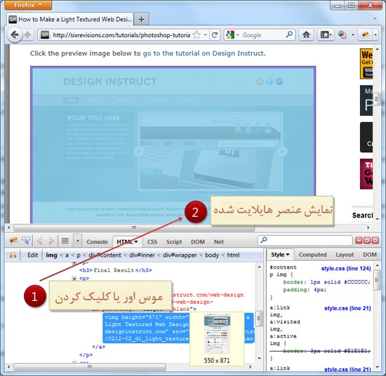386x376 pixels.
Task: Click the Edit button in HTML panel
Action: (x=32, y=255)
